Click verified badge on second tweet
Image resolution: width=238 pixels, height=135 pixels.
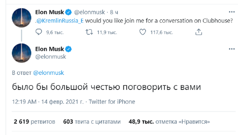(x=69, y=49)
